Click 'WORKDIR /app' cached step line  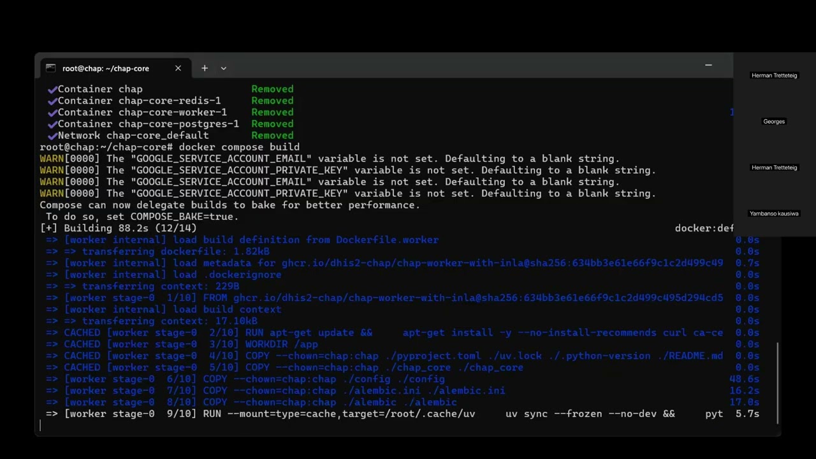[x=182, y=344]
